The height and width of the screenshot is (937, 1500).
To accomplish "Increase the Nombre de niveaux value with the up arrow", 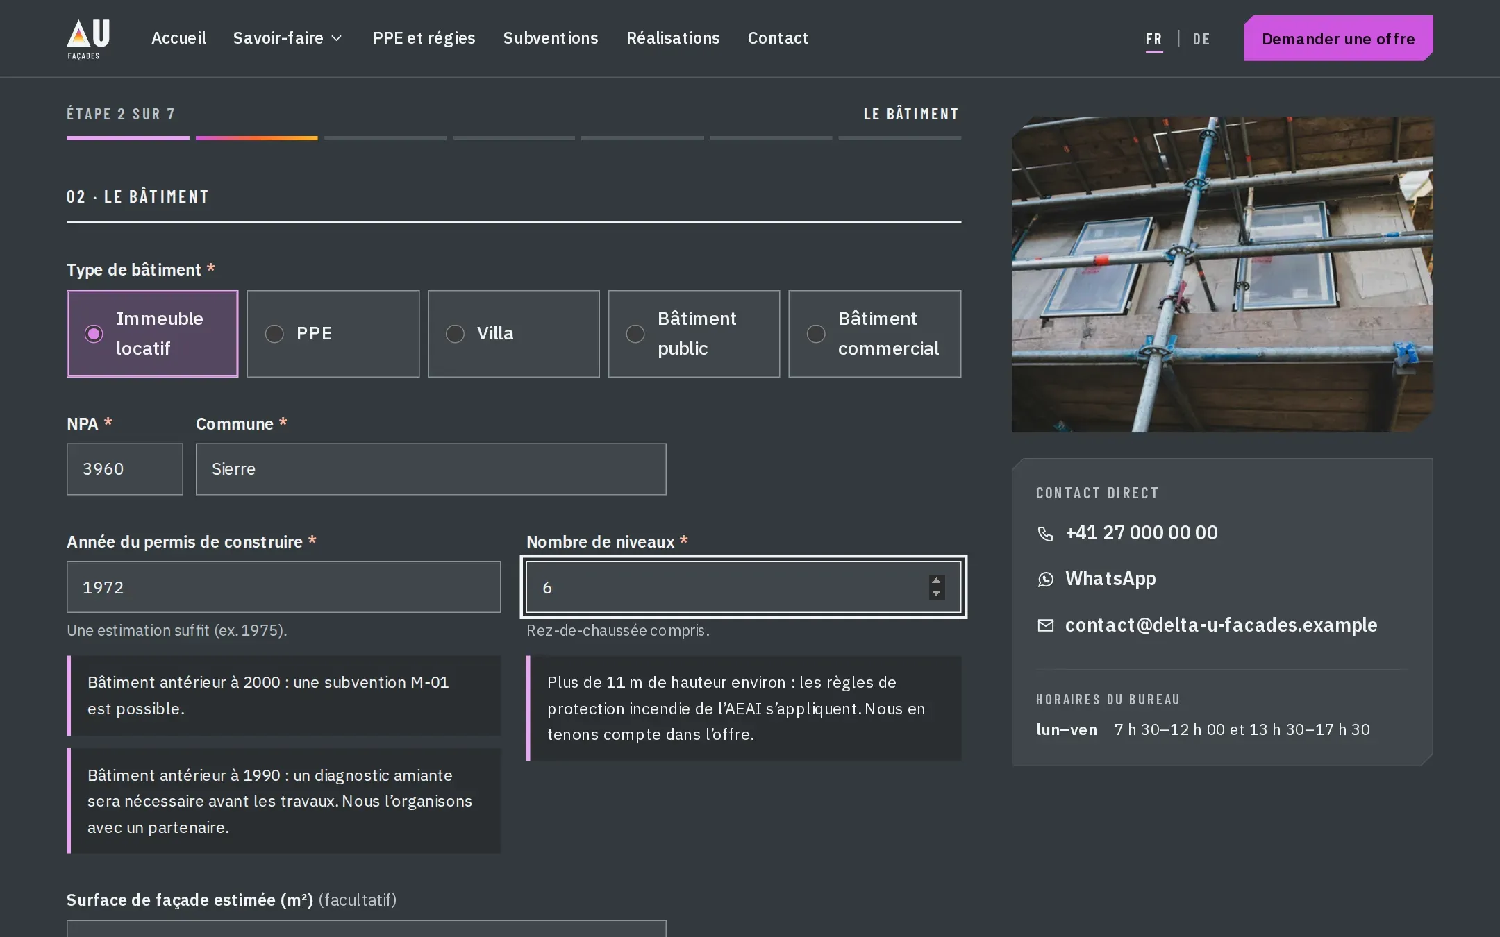I will click(x=936, y=581).
